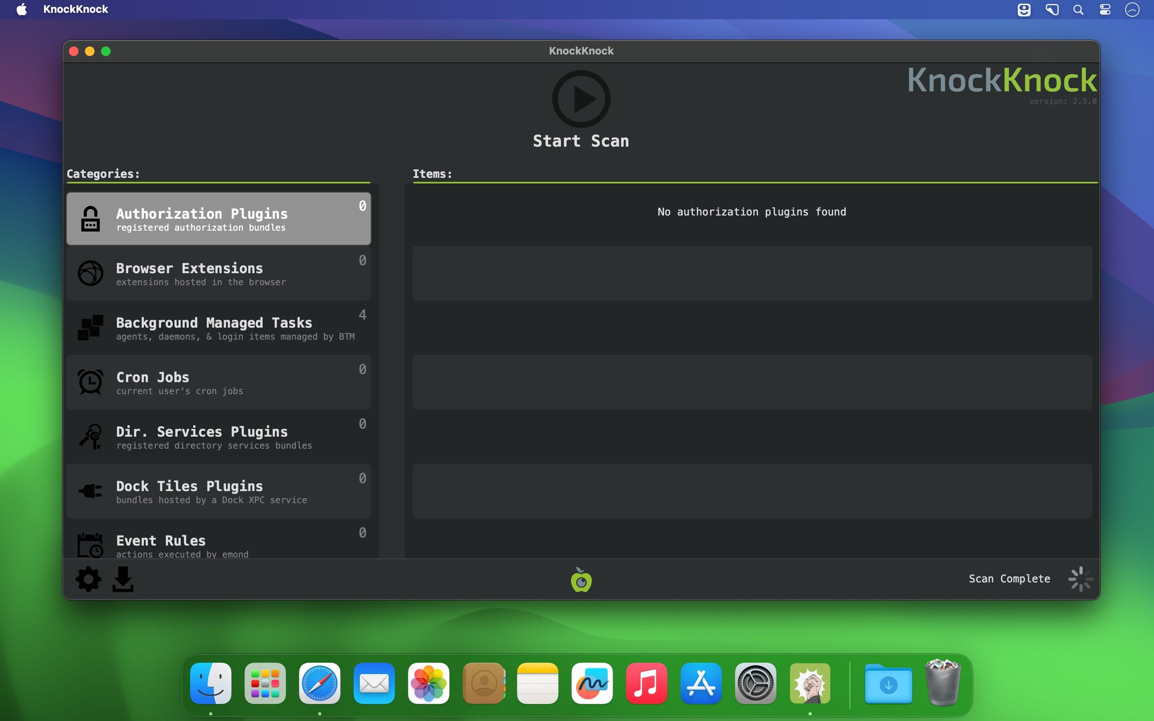Select the "Event Rules" category title
Screen dimensions: 1154x721
[x=161, y=540]
